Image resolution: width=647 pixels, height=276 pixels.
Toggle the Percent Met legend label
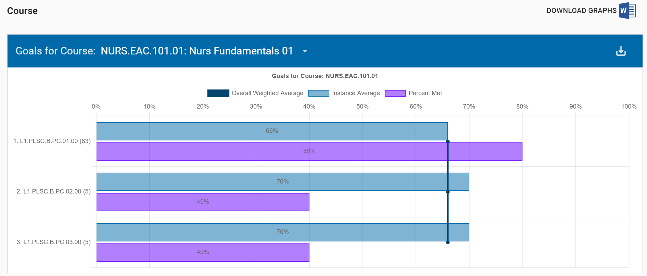pyautogui.click(x=425, y=93)
